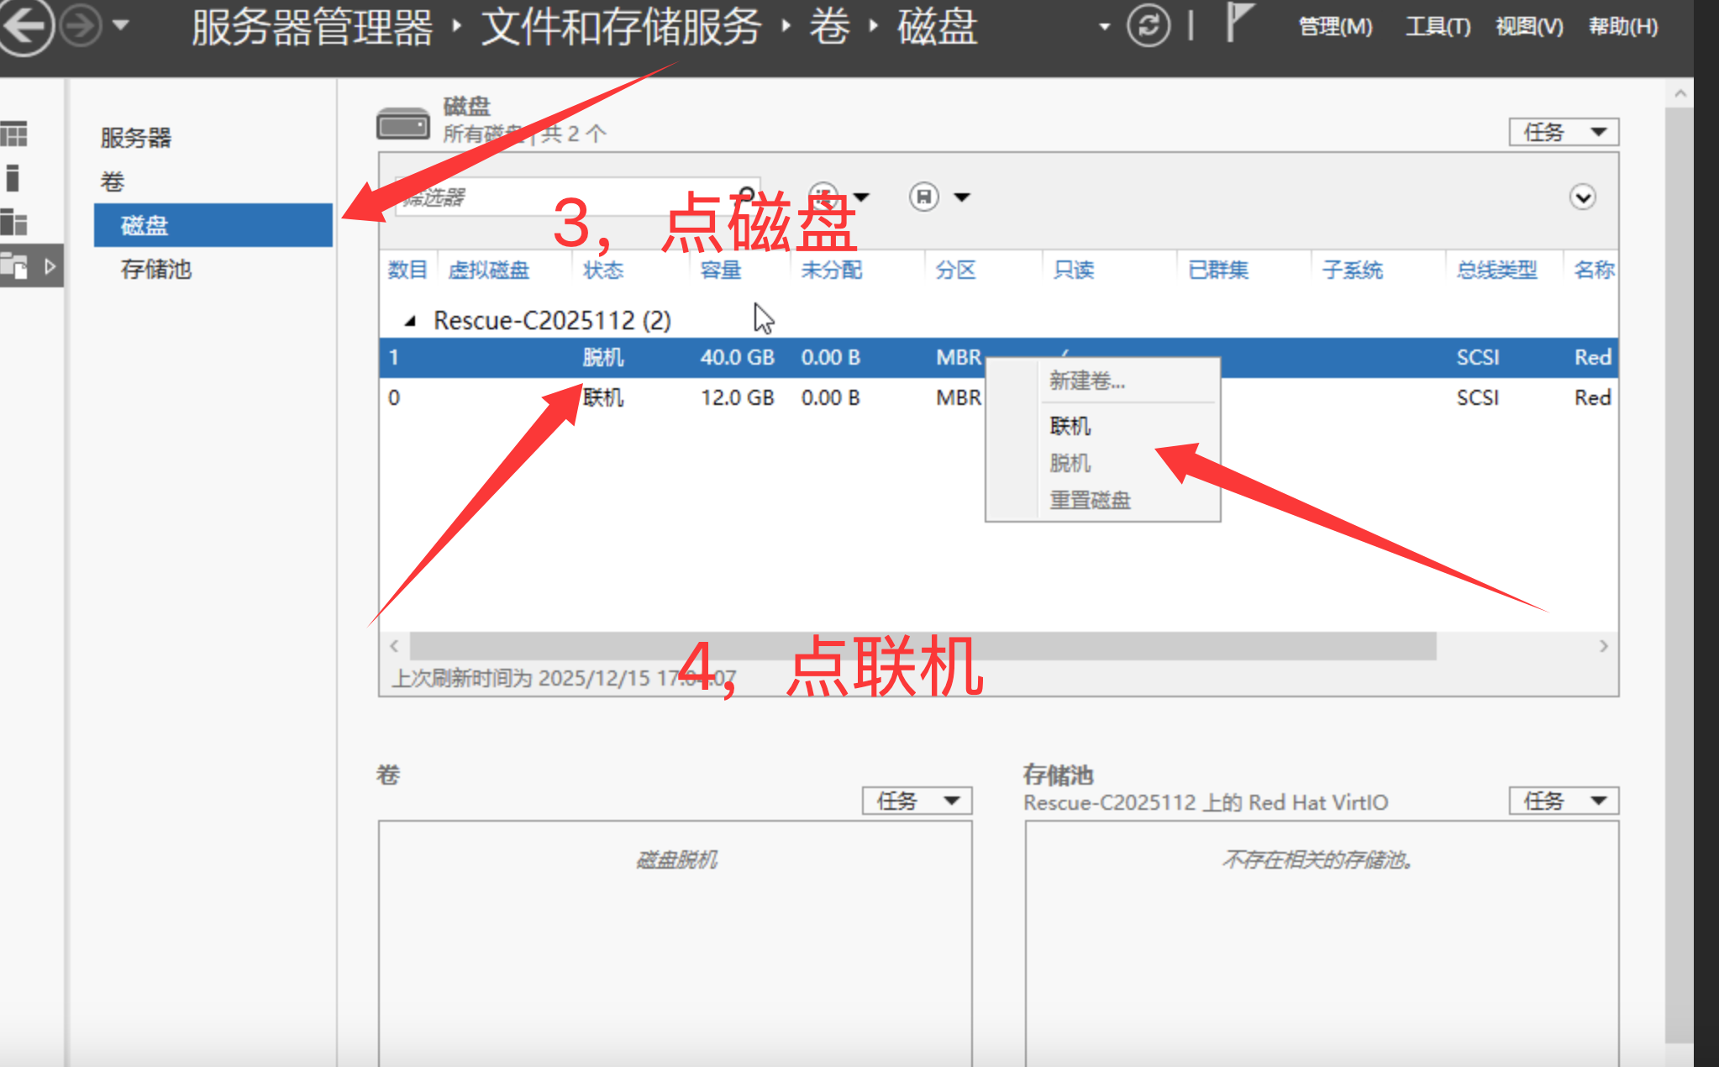The width and height of the screenshot is (1719, 1067).
Task: Click the back navigation arrow
Action: 25,26
